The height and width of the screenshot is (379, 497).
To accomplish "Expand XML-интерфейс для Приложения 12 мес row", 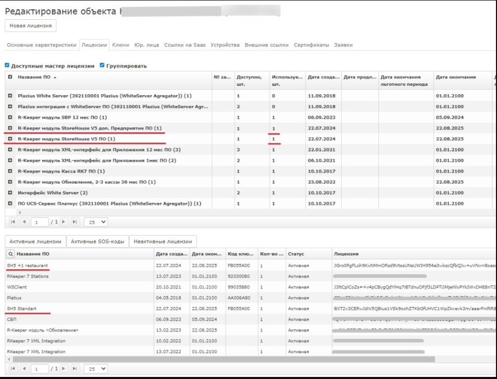I will click(x=10, y=150).
